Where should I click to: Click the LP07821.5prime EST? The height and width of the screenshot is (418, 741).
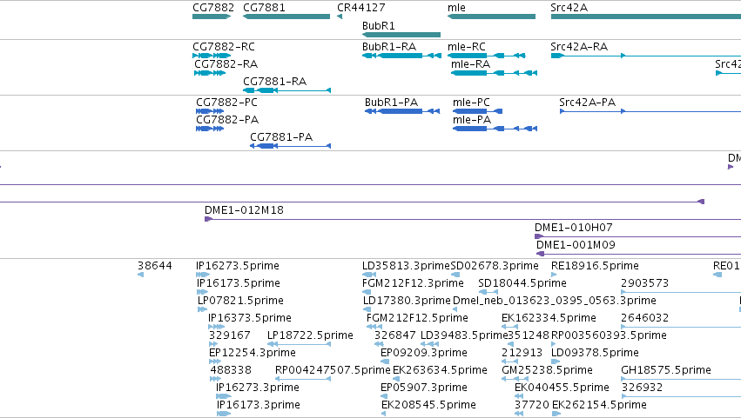click(202, 309)
